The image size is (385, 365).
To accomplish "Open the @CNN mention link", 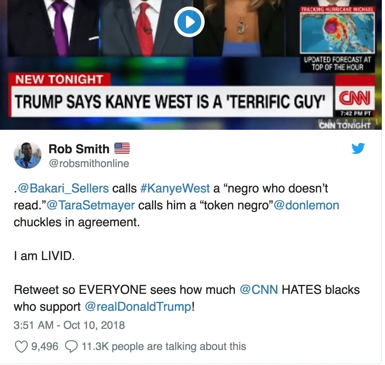I will (x=259, y=290).
